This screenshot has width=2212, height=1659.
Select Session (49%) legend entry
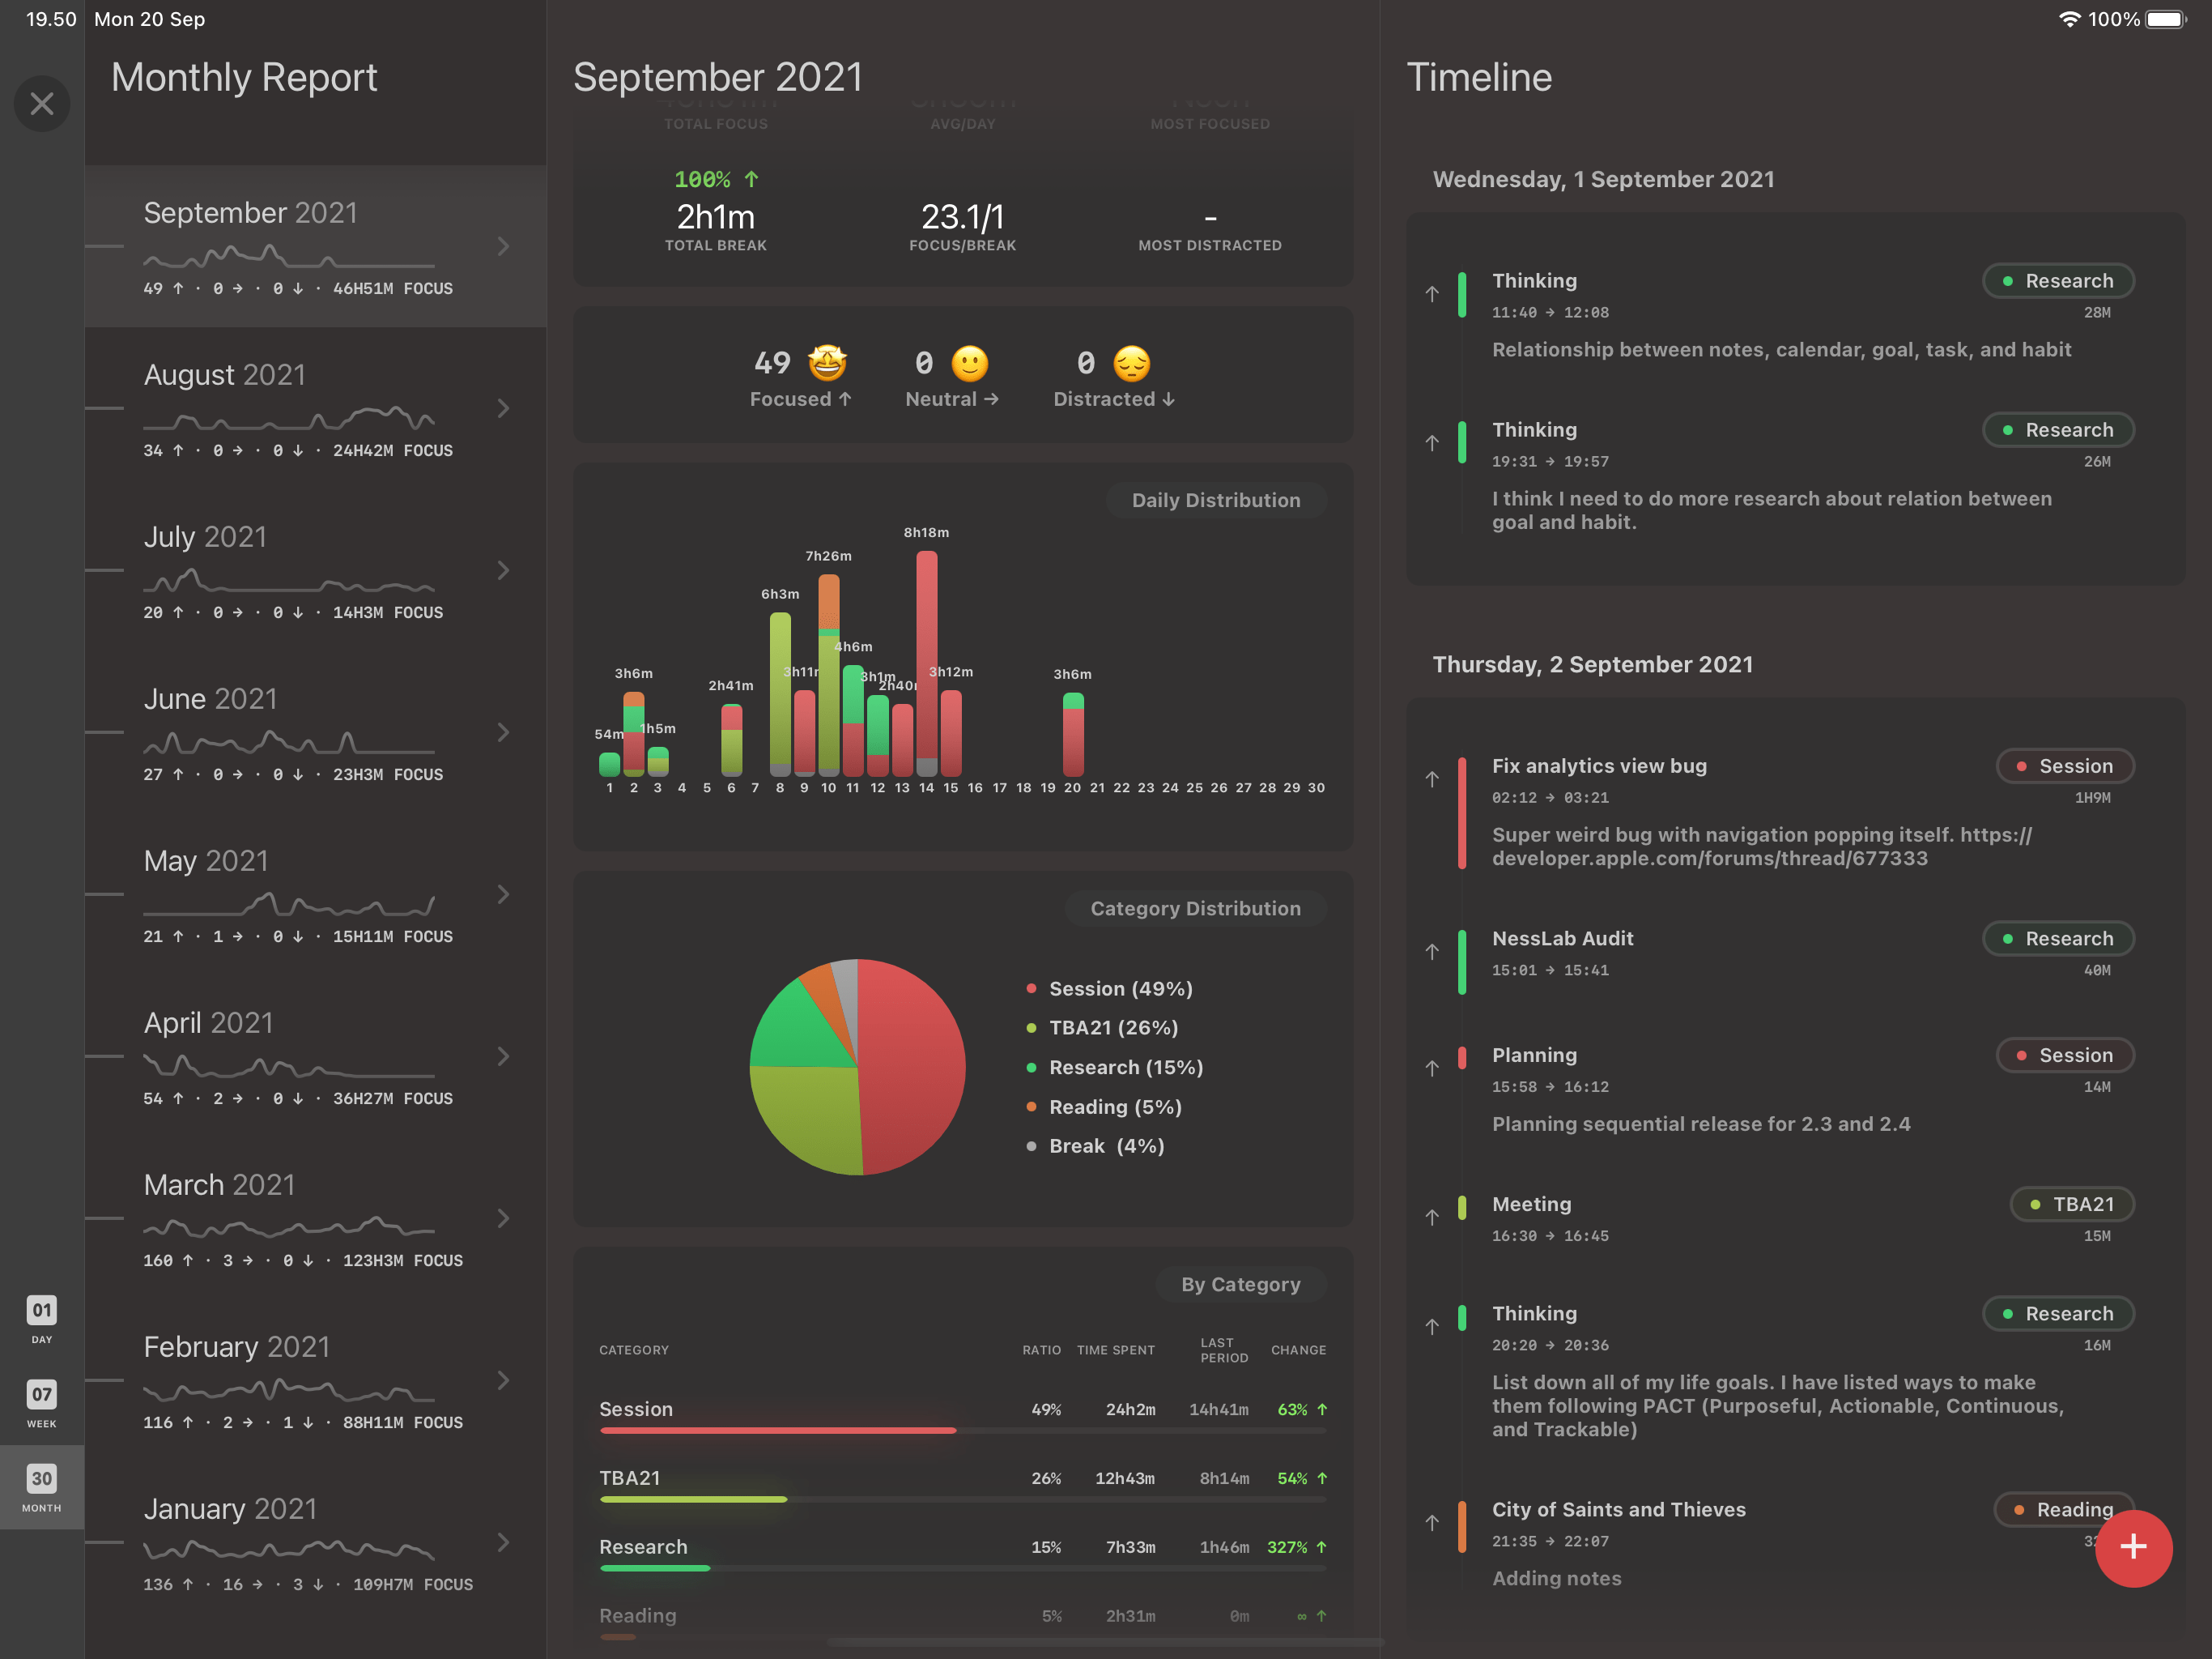[1110, 988]
